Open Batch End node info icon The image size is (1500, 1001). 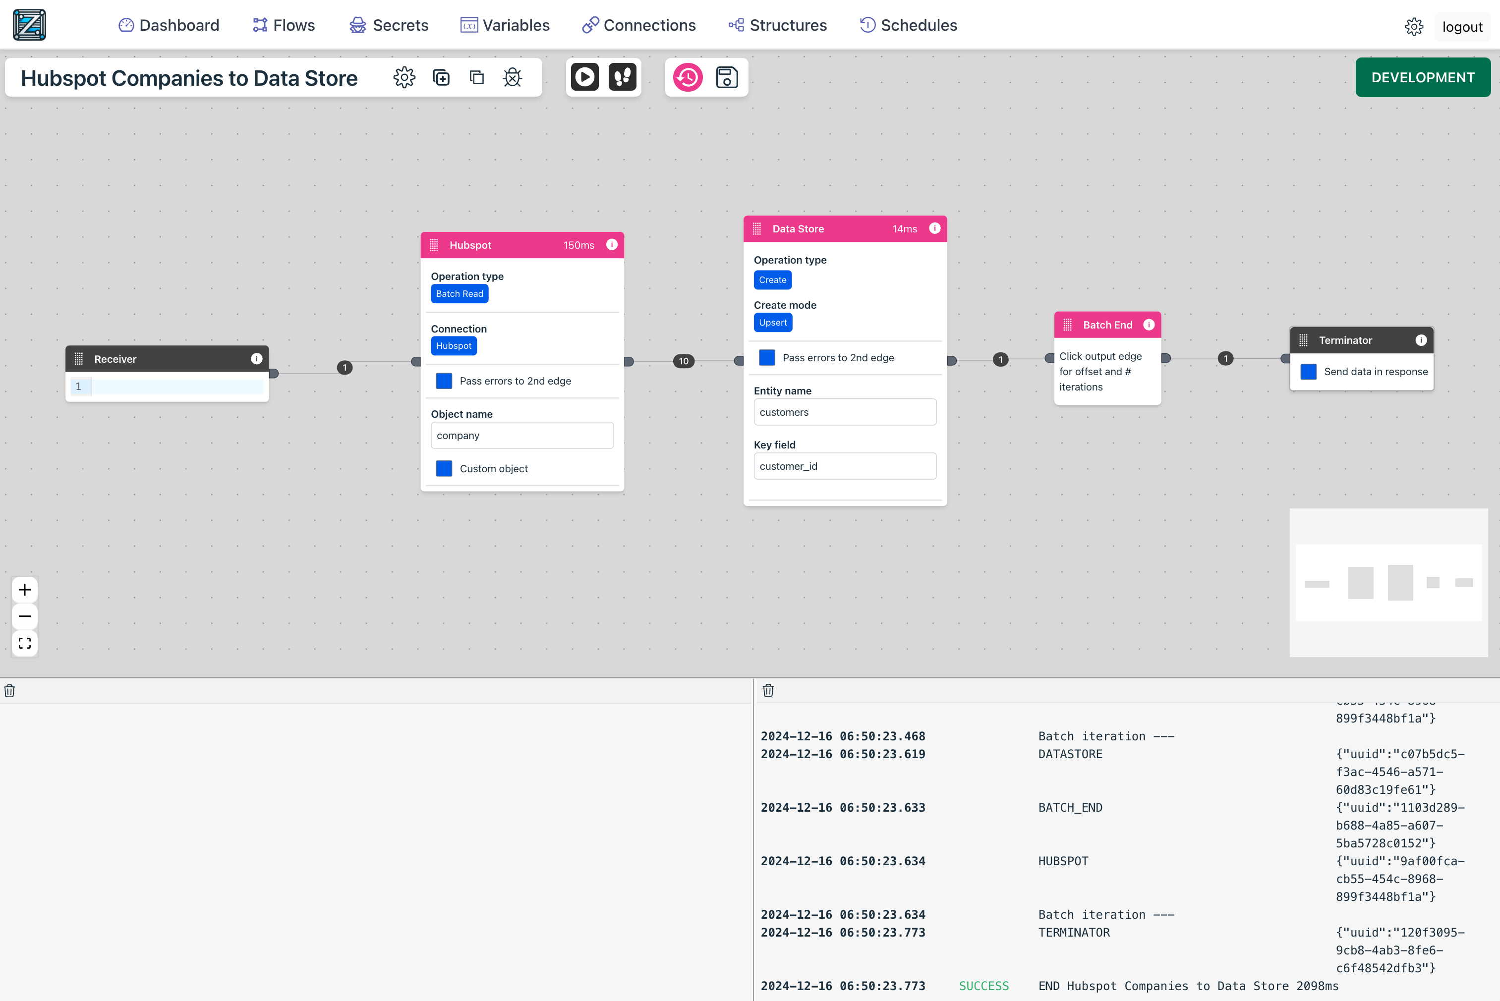coord(1149,324)
